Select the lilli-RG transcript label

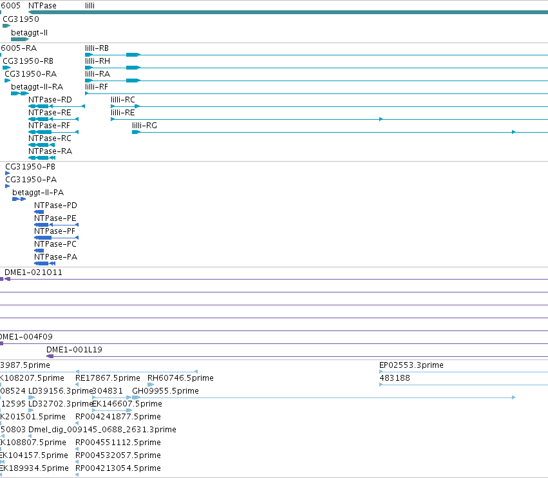point(144,126)
